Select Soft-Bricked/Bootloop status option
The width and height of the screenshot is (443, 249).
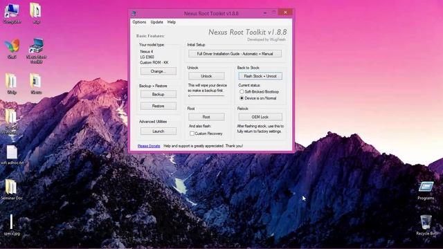(259, 92)
